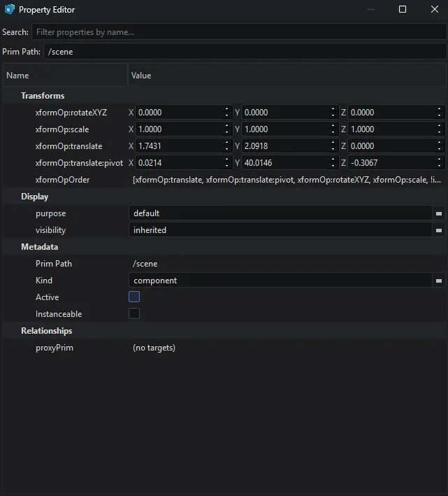
Task: Open the Kind dropdown menu button
Action: pos(438,281)
